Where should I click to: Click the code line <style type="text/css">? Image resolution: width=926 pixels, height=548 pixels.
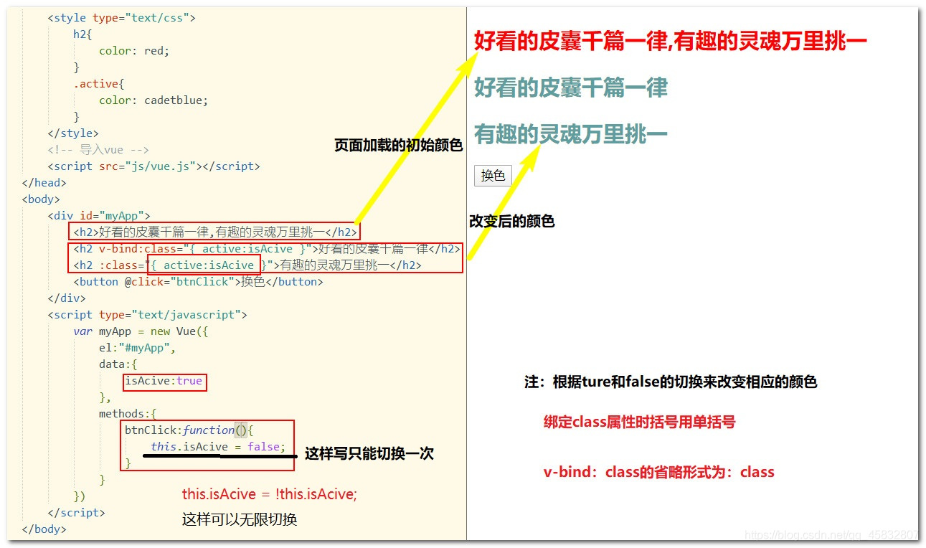coord(121,17)
